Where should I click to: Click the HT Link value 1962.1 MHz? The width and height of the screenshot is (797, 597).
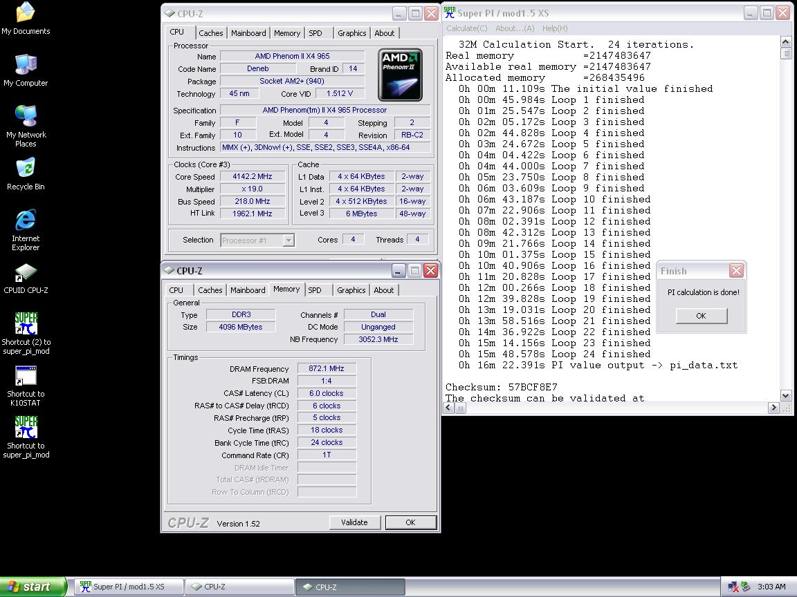(x=252, y=214)
